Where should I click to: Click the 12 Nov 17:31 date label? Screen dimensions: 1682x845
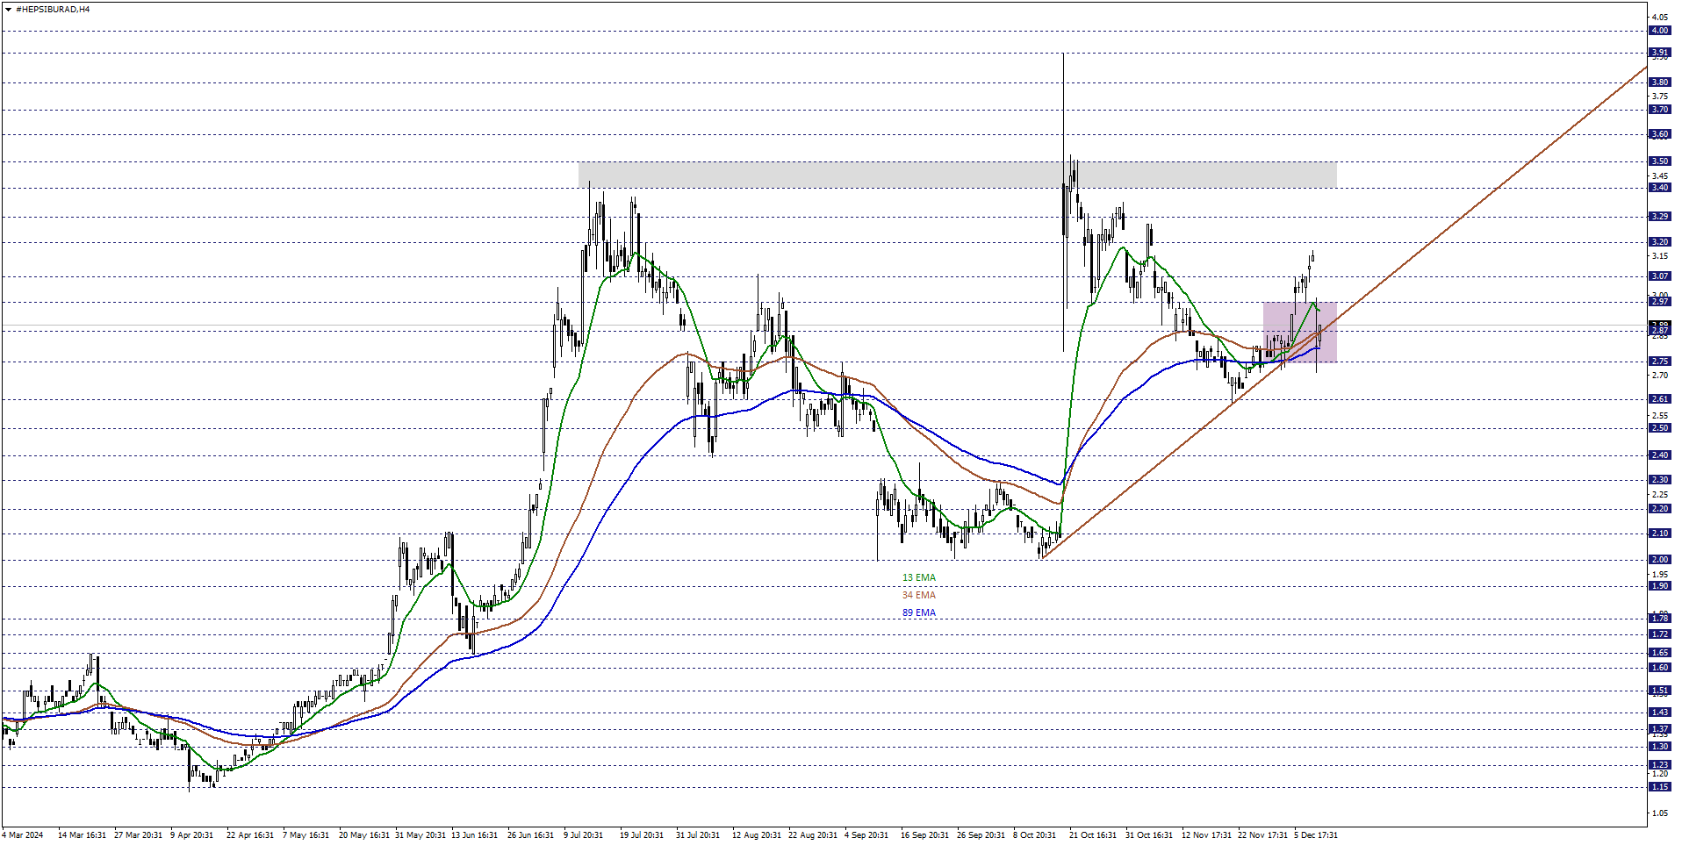1206,835
